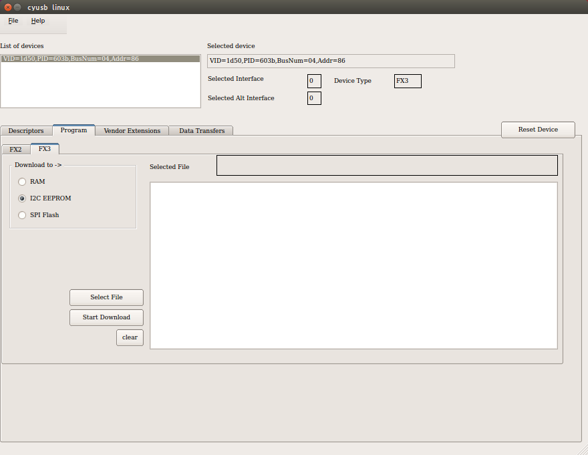This screenshot has height=455, width=588.
Task: Open the File menu
Action: [13, 21]
